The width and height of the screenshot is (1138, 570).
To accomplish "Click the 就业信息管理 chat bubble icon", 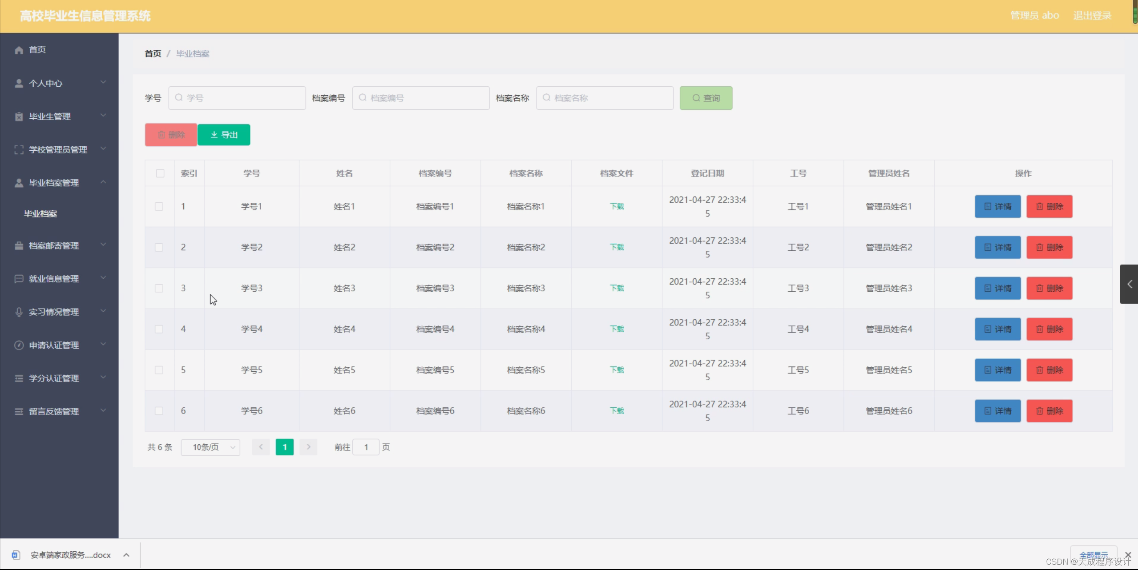I will coord(19,279).
